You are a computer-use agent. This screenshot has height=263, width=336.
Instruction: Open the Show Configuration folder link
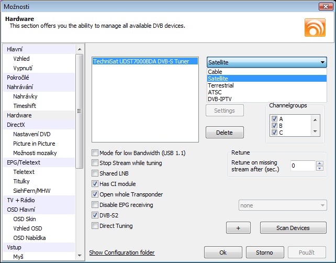[122, 253]
